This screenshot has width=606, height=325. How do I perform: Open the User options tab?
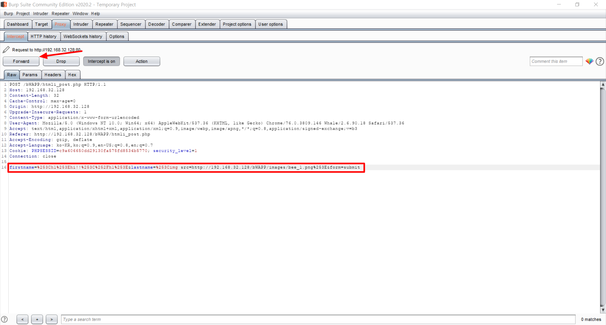coord(270,24)
